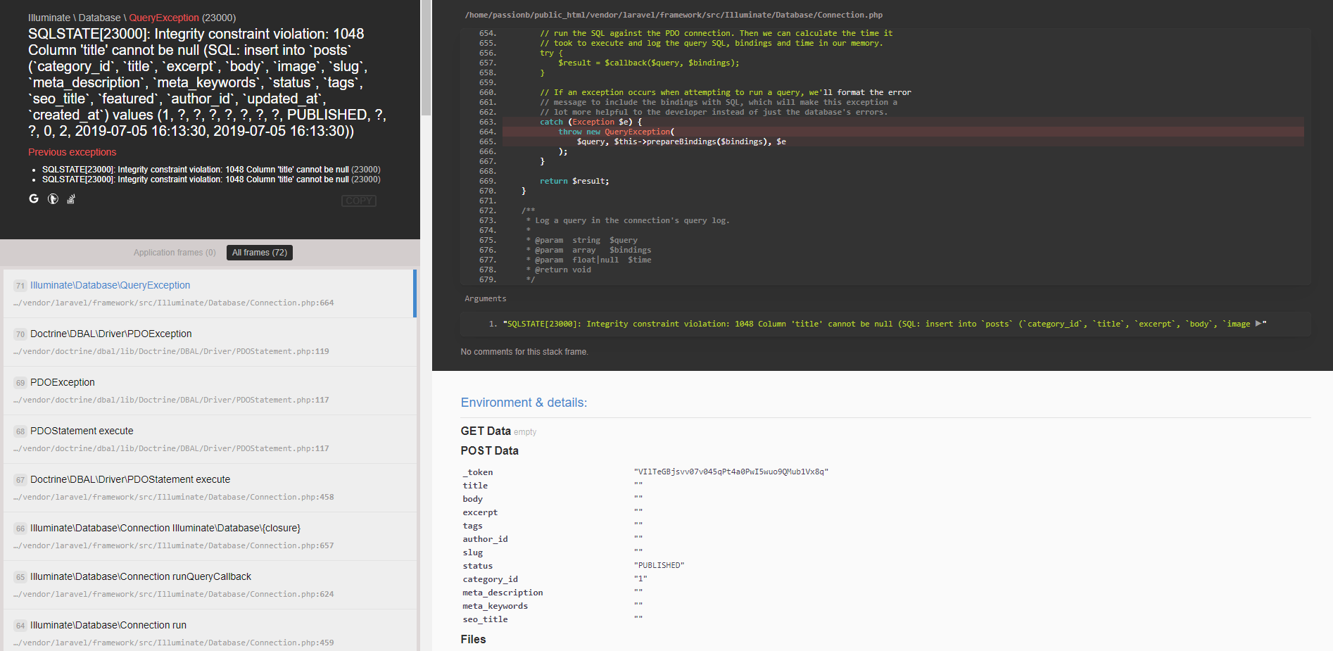Select frame 70 Doctrine PDOException

110,334
